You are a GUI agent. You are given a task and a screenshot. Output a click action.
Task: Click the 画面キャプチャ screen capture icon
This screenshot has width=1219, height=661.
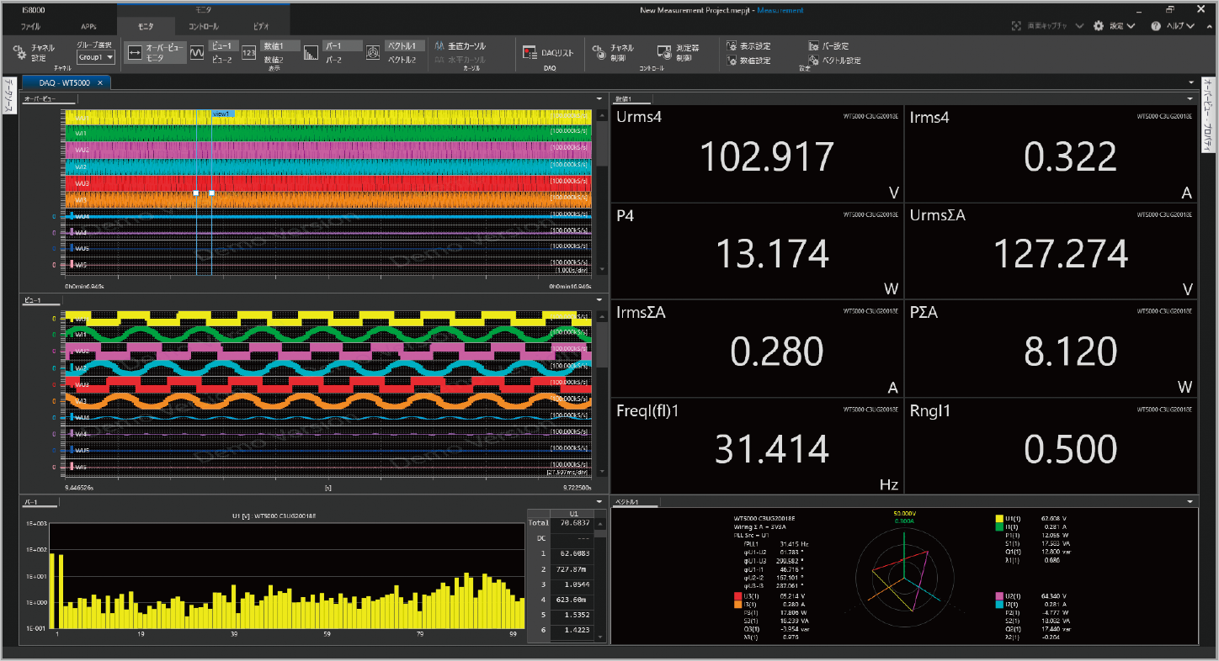tap(1018, 26)
